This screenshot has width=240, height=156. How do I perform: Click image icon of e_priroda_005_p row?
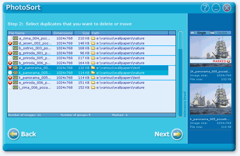pyautogui.click(x=15, y=58)
